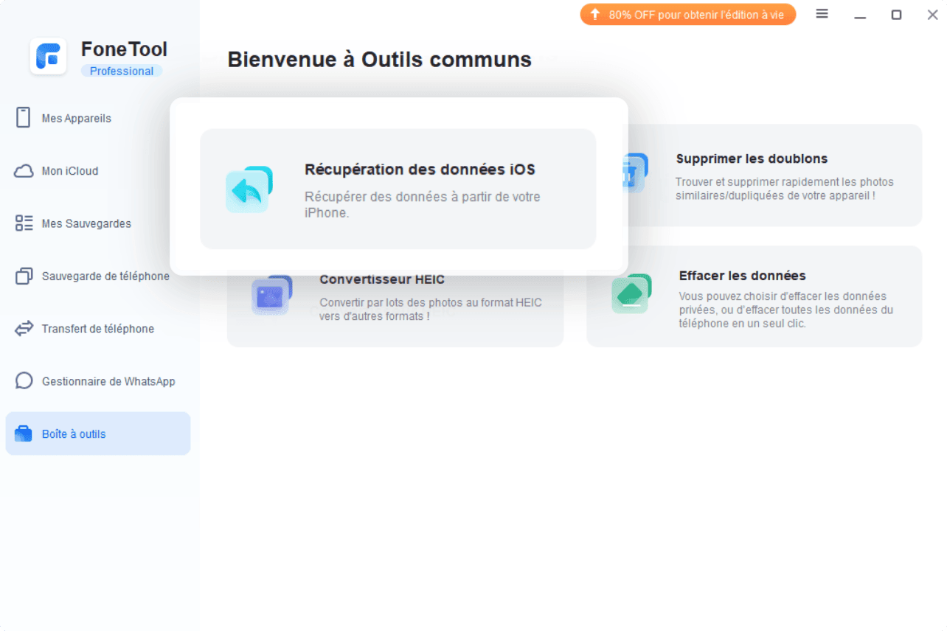Click the Mes Appareils phone icon
This screenshot has width=947, height=631.
pos(23,118)
